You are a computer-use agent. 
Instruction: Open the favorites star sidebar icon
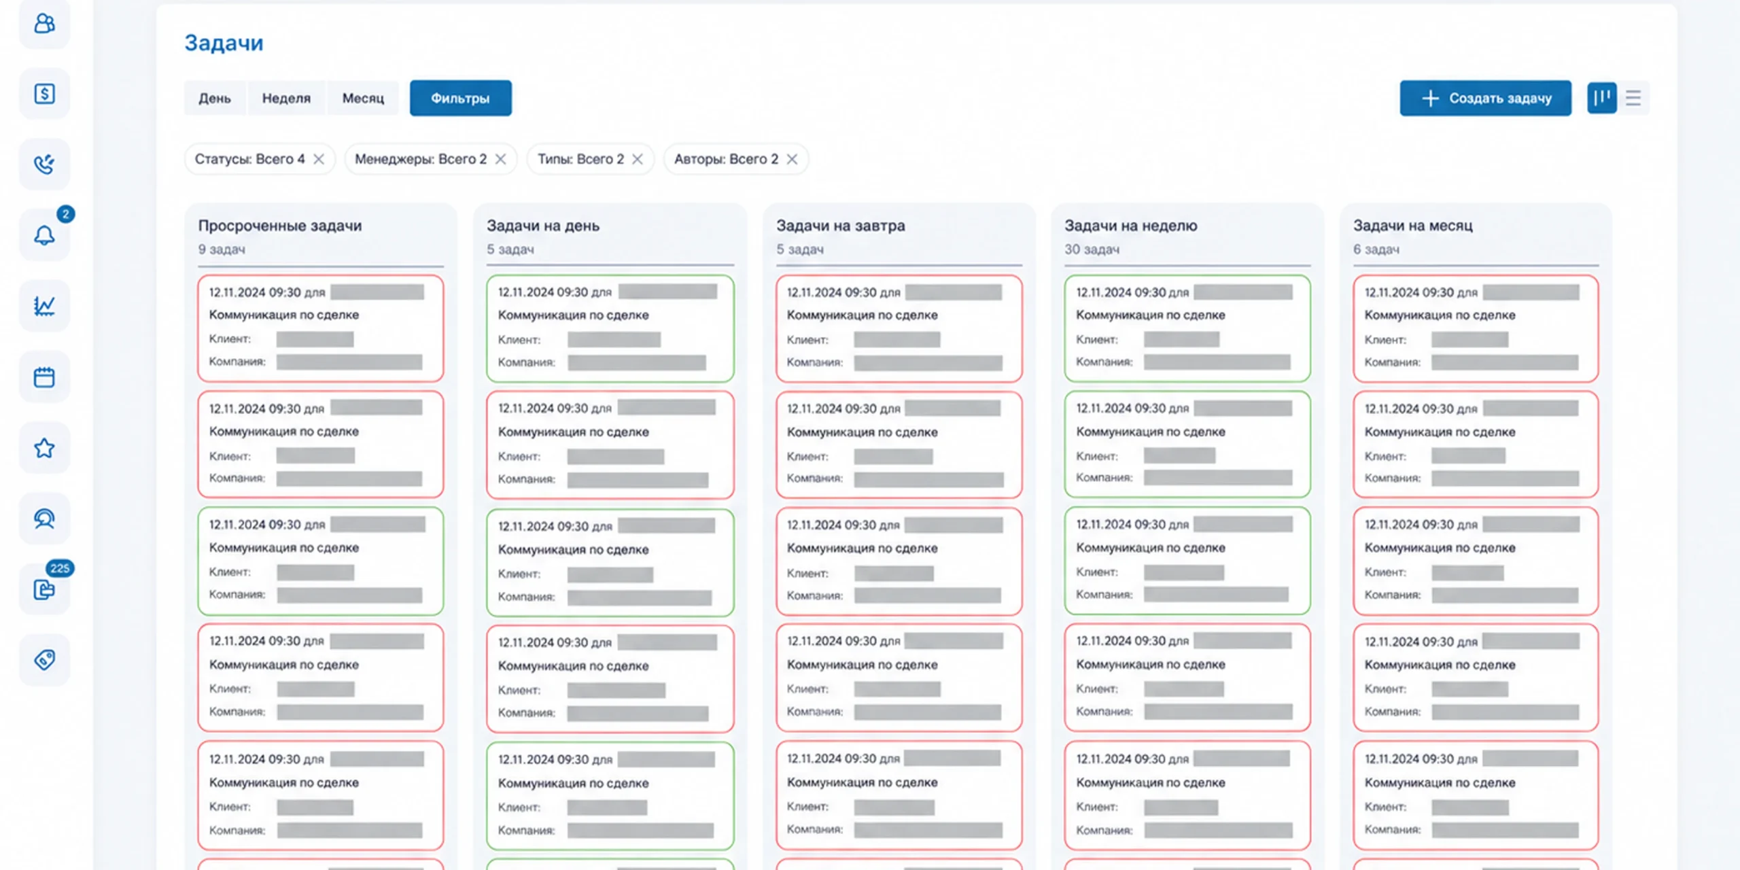tap(44, 448)
